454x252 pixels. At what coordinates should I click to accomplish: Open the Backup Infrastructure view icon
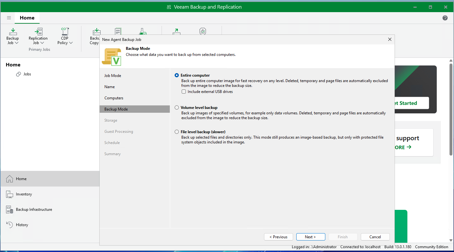tap(10, 210)
